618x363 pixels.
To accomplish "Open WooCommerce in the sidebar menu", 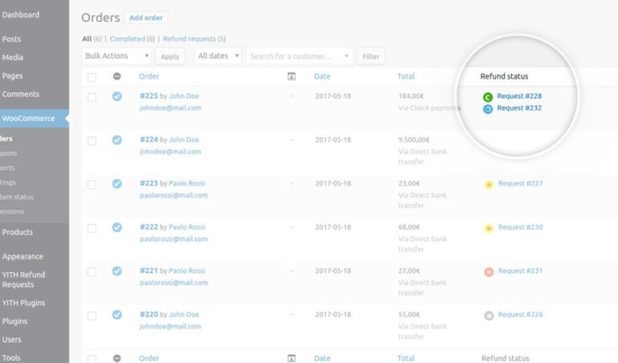I will (x=29, y=119).
